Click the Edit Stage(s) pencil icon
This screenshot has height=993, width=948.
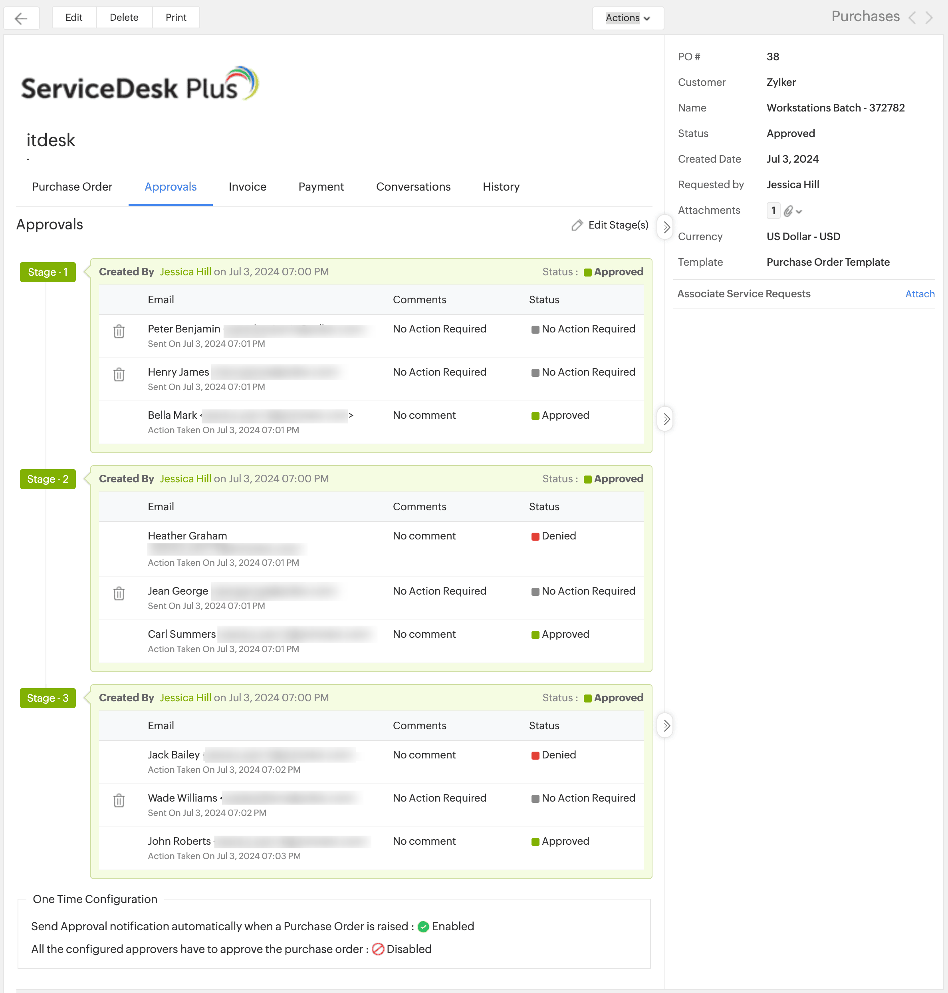577,225
